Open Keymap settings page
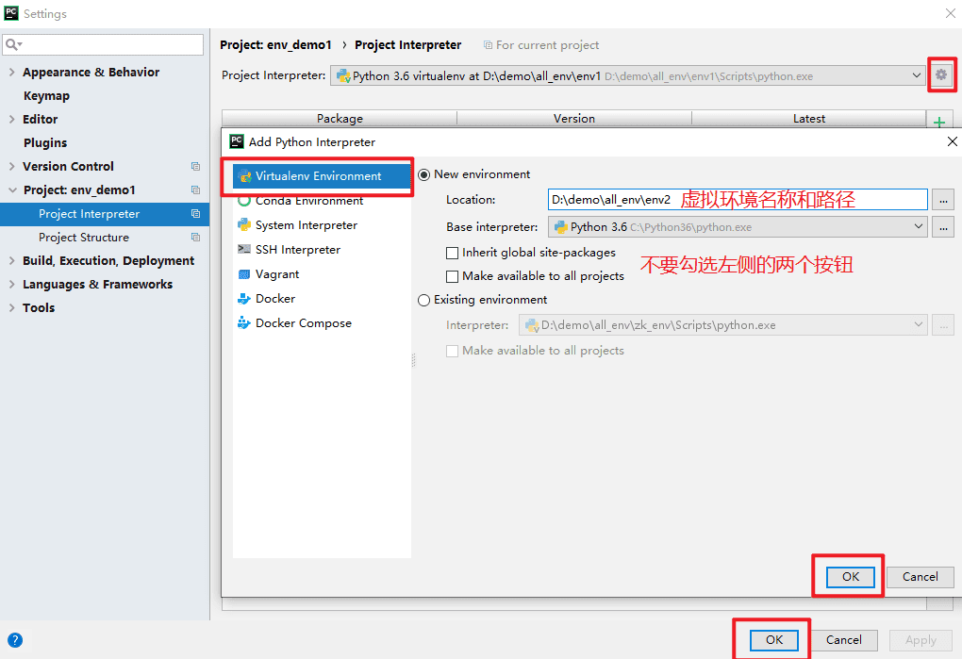The image size is (962, 659). tap(46, 95)
